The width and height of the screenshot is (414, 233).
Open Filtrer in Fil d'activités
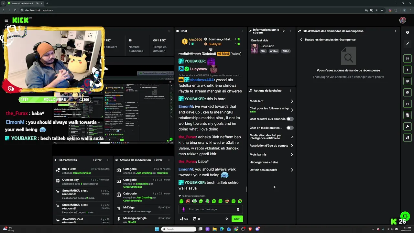coord(97,160)
